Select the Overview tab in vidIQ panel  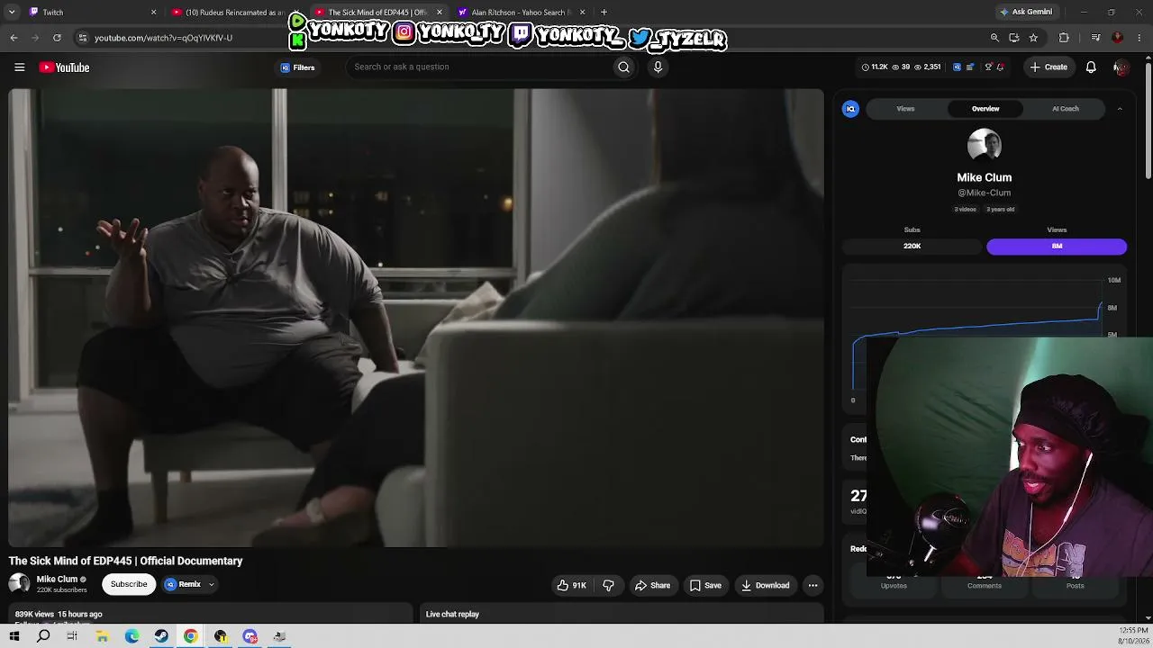(985, 109)
